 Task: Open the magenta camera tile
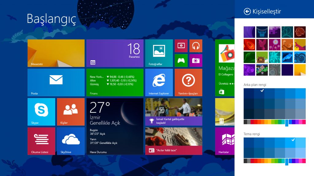[196, 61]
